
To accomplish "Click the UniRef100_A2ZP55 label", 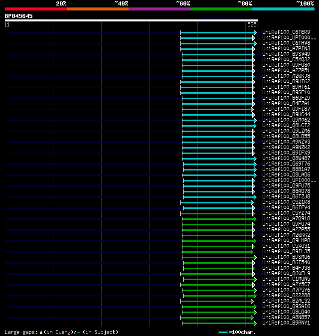I will (x=286, y=229).
